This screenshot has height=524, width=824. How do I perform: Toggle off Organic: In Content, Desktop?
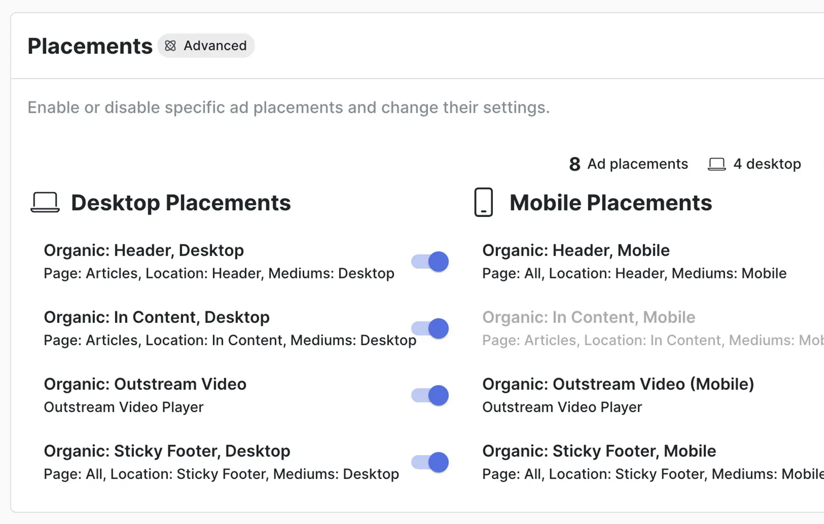tap(430, 328)
